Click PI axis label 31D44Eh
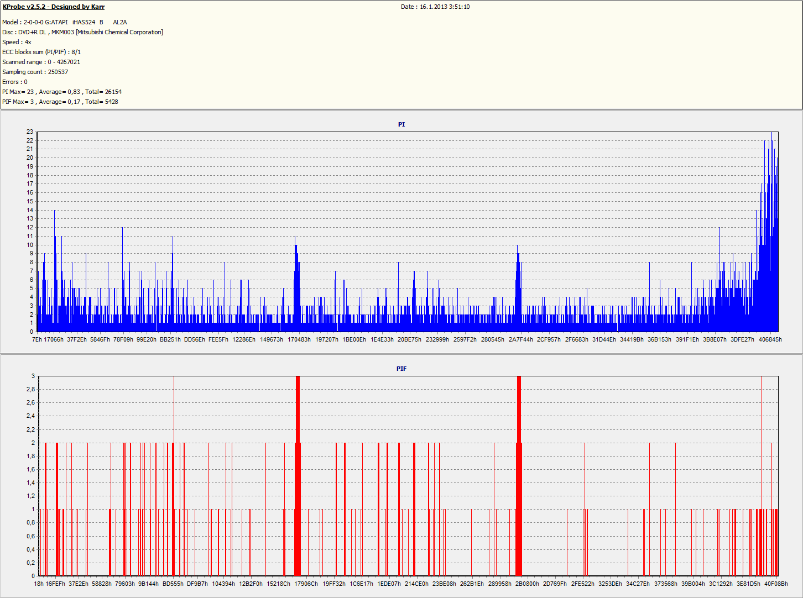Image resolution: width=803 pixels, height=598 pixels. [x=604, y=339]
